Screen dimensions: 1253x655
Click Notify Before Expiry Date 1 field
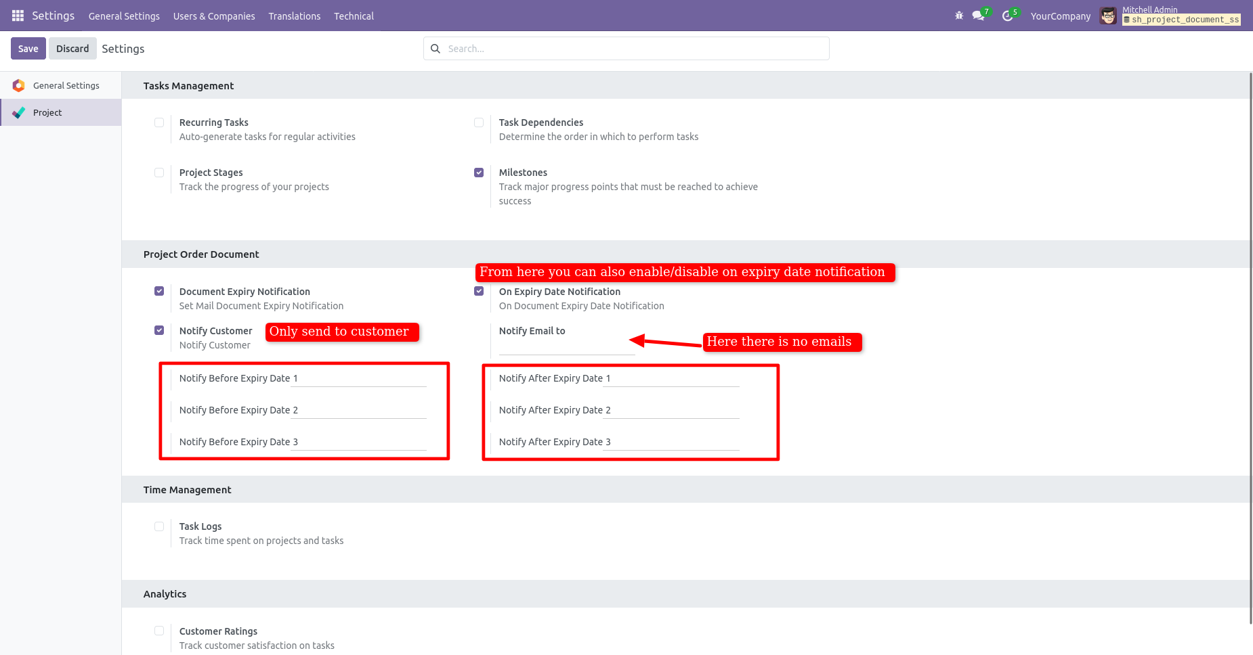click(359, 379)
